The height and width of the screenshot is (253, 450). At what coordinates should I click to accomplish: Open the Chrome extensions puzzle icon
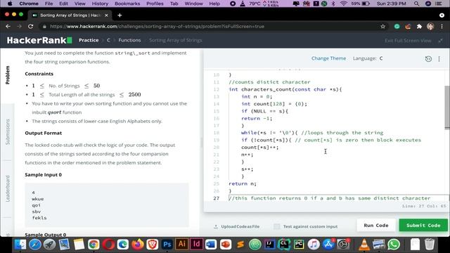pyautogui.click(x=419, y=27)
